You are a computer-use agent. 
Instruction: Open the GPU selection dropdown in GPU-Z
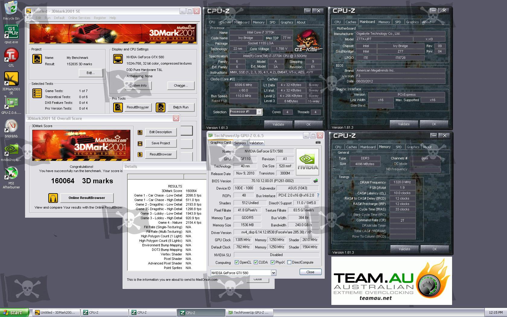273,273
